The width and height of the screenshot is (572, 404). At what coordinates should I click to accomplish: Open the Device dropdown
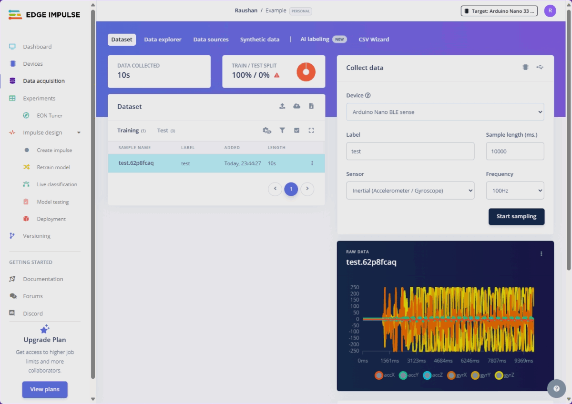[445, 112]
